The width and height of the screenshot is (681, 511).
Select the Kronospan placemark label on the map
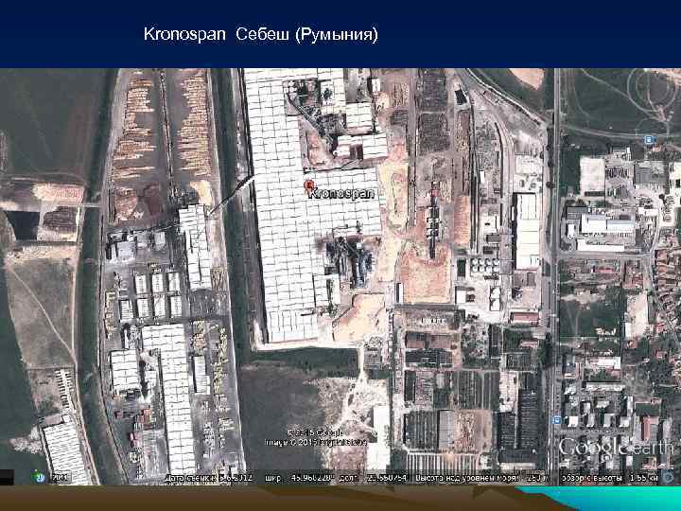pyautogui.click(x=341, y=194)
